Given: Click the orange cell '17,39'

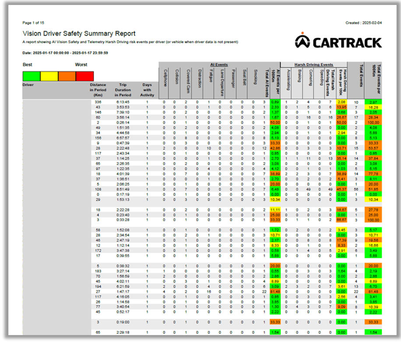Looking at the screenshot, I should pos(341,240).
